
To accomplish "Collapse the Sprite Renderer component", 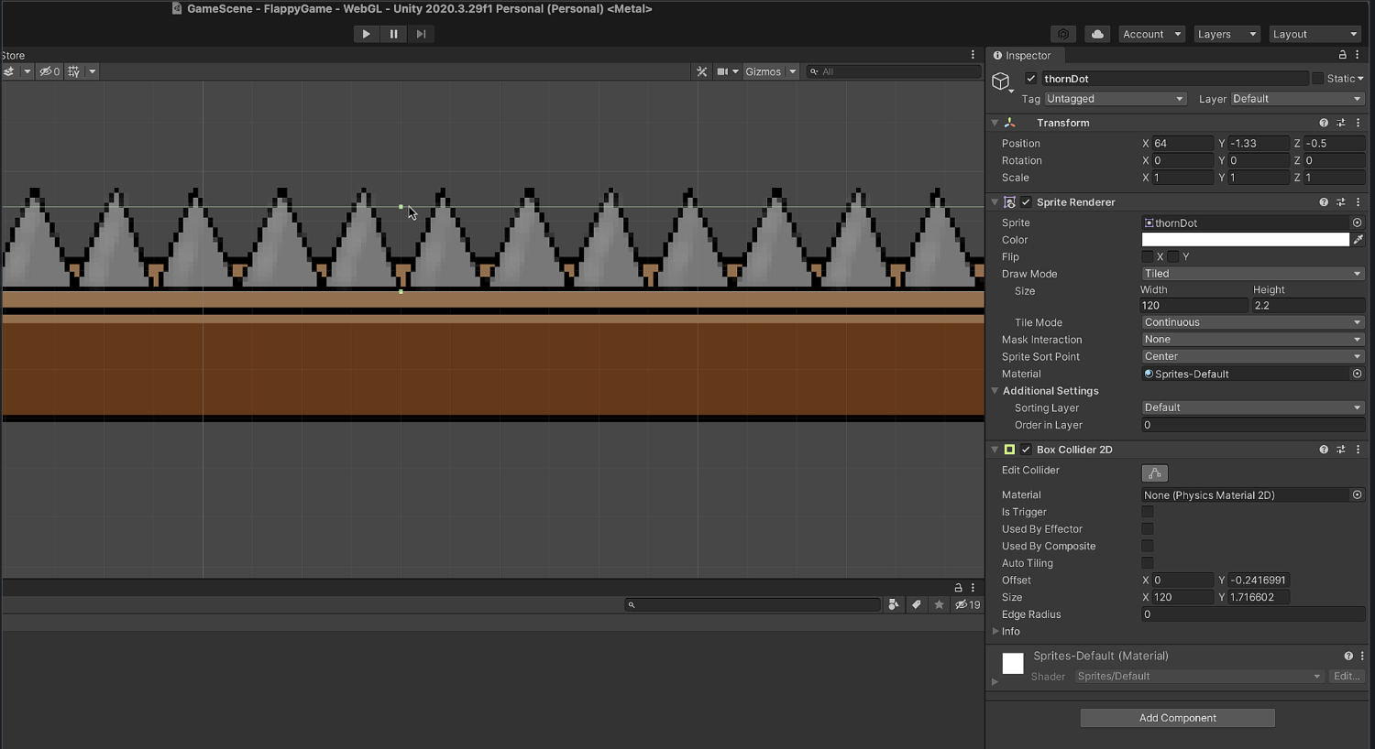I will tap(995, 202).
